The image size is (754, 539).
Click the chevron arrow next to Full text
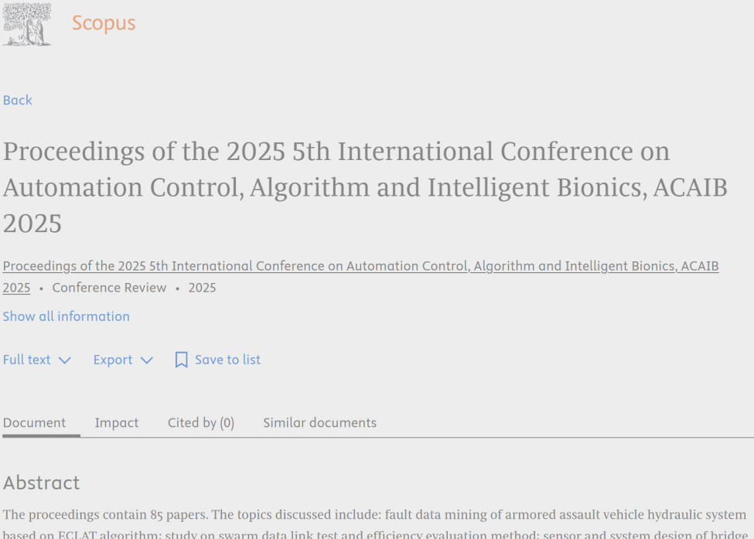65,360
